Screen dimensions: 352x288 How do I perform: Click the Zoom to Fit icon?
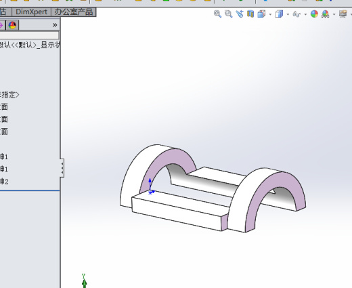(x=217, y=14)
